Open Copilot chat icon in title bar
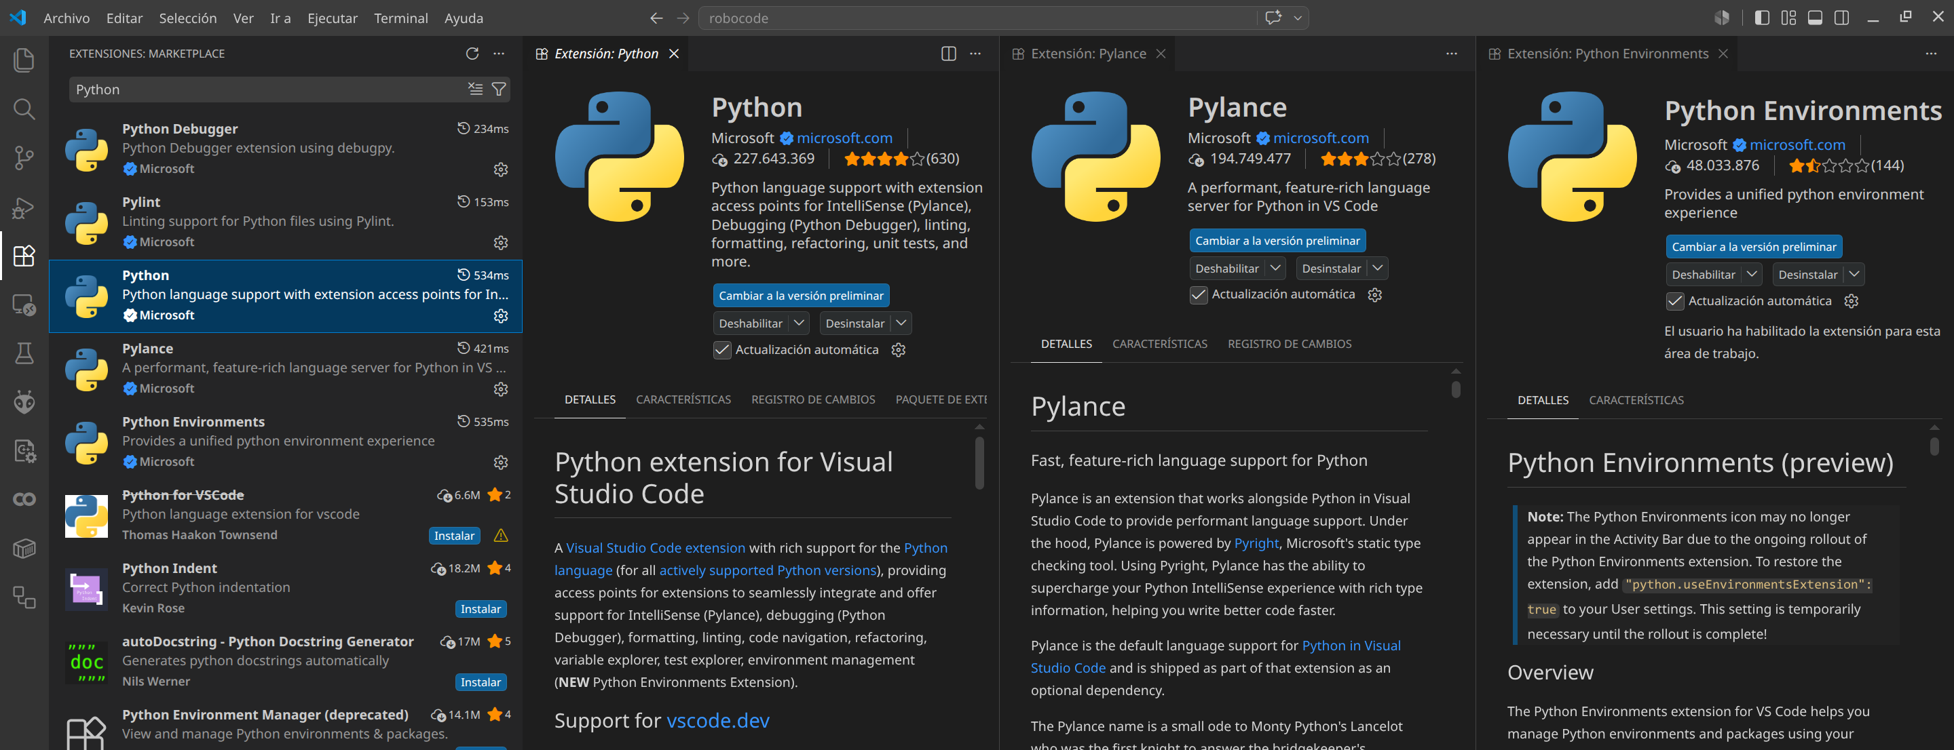 pyautogui.click(x=1273, y=18)
